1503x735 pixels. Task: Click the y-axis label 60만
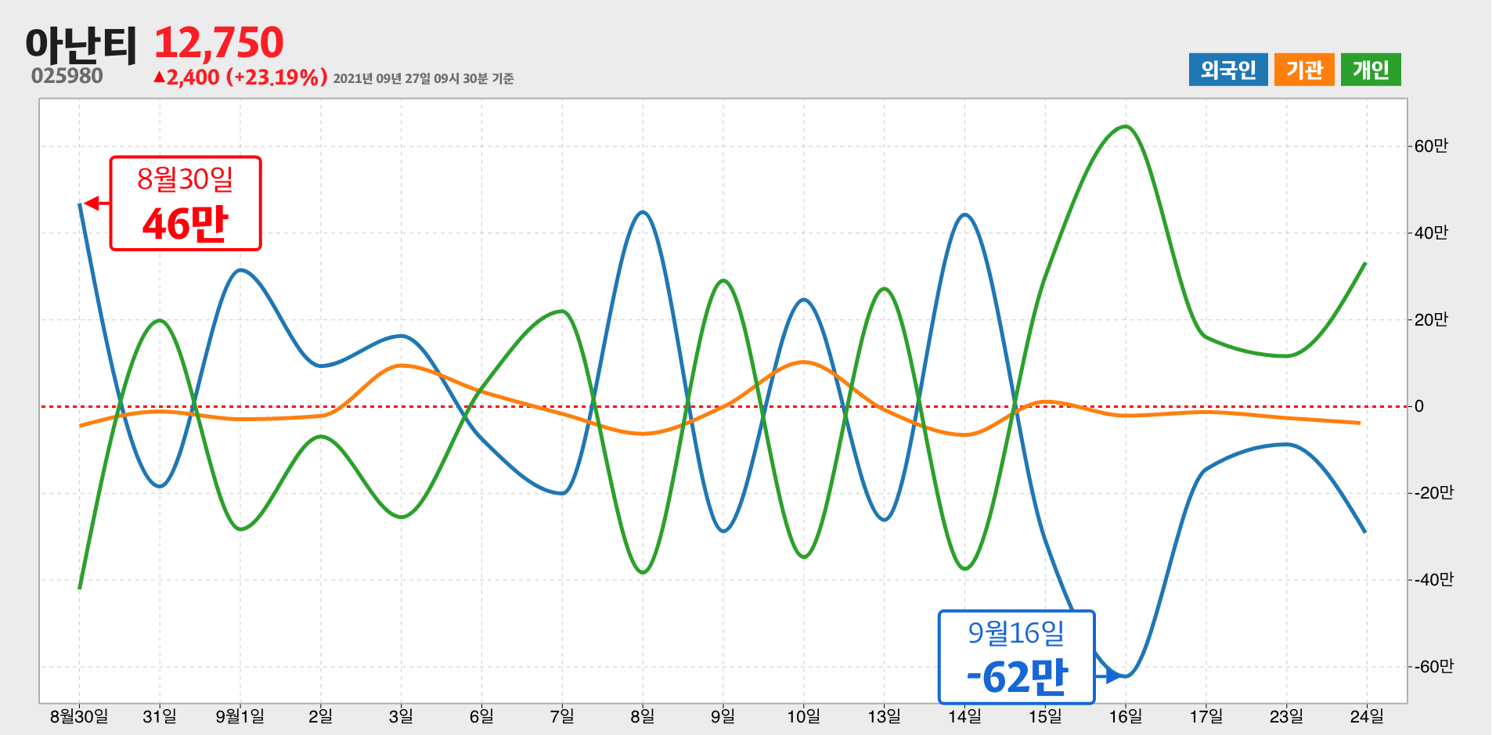[x=1431, y=146]
